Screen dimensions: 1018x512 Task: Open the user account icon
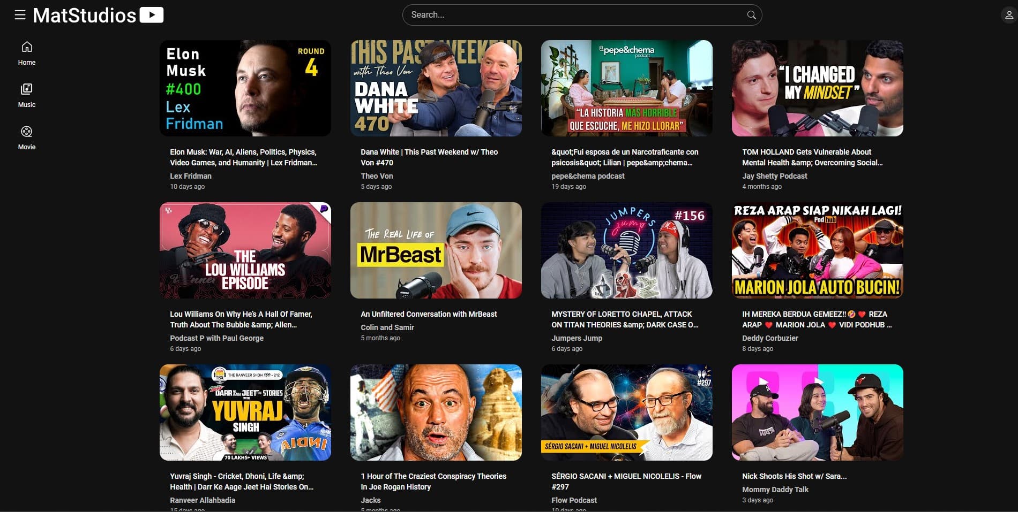pyautogui.click(x=1009, y=15)
